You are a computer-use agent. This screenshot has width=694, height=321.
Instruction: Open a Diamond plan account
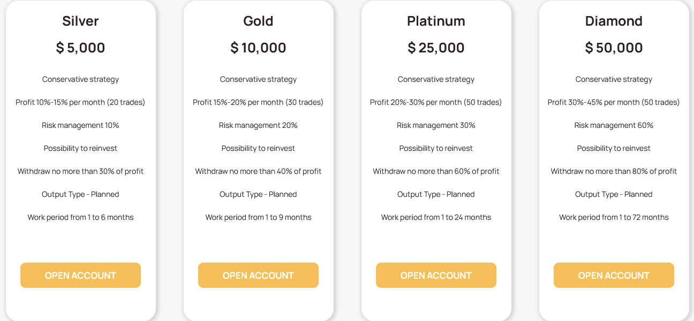pyautogui.click(x=614, y=275)
